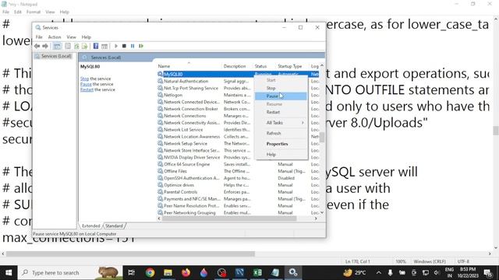Toggle the show/hide console tree toolbar icon
This screenshot has height=280, width=499.
click(x=57, y=46)
